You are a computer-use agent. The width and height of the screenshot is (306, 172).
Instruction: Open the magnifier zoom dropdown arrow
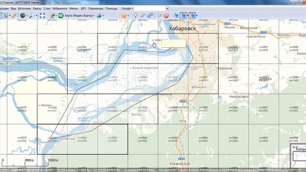point(36,16)
